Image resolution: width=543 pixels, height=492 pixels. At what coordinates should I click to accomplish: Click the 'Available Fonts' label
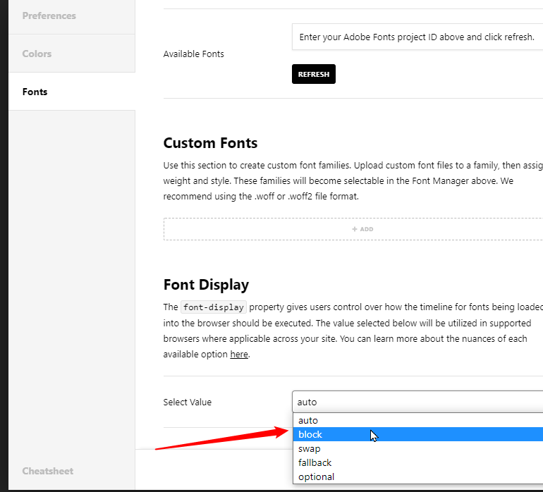194,54
